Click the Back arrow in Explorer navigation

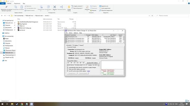pyautogui.click(x=2, y=16)
